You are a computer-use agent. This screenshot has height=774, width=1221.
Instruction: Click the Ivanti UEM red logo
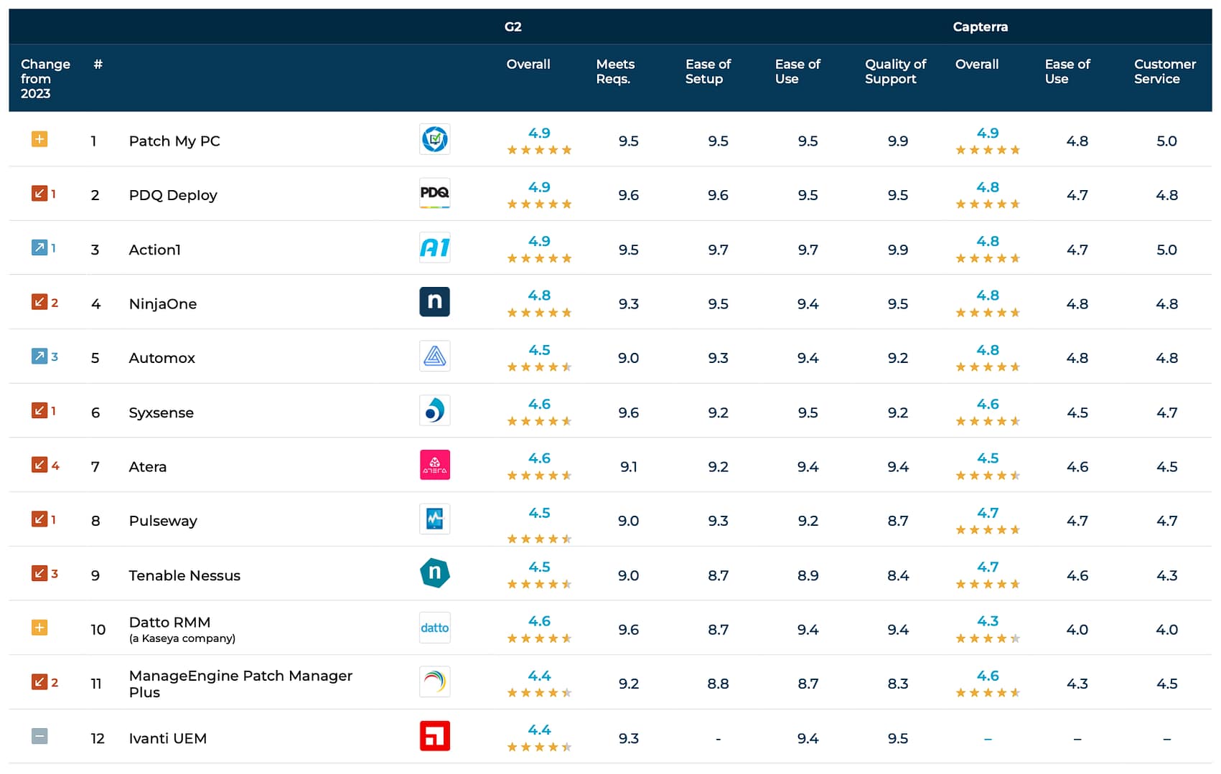pos(434,736)
